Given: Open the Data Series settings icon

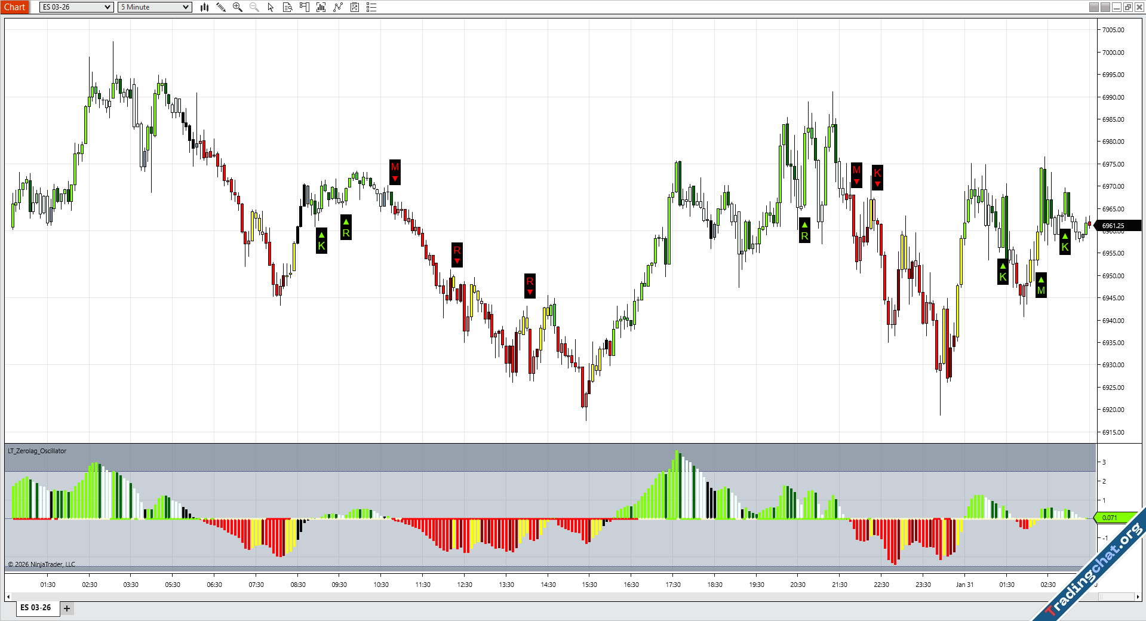Looking at the screenshot, I should pos(321,7).
